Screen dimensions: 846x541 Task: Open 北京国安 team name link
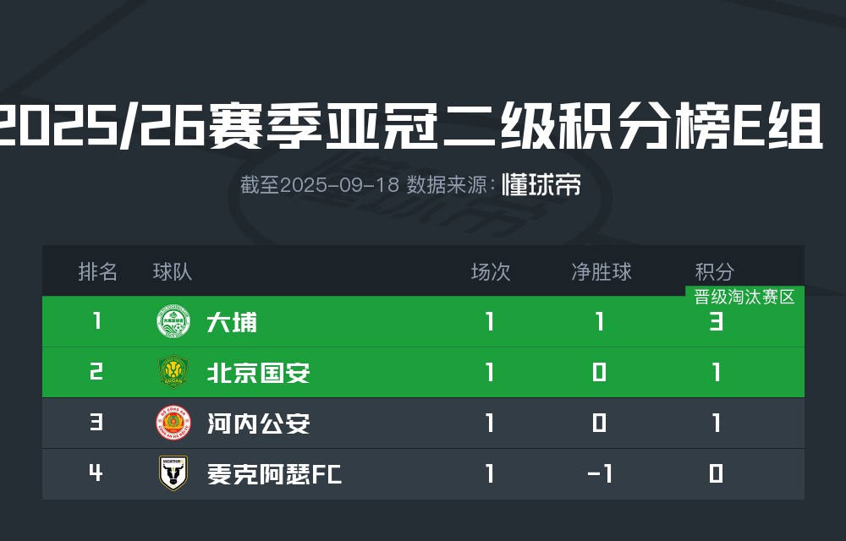[258, 373]
